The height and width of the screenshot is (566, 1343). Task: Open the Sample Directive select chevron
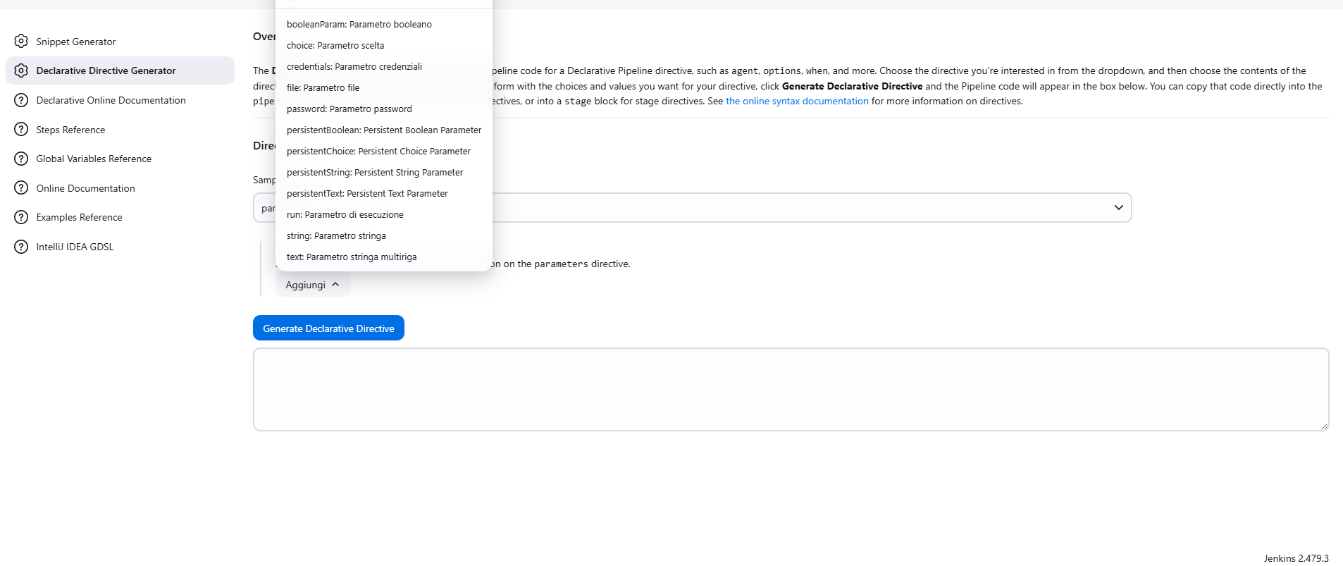[x=1118, y=208]
